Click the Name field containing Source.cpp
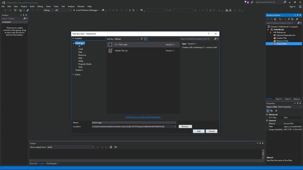This screenshot has width=303, height=170. [134, 123]
